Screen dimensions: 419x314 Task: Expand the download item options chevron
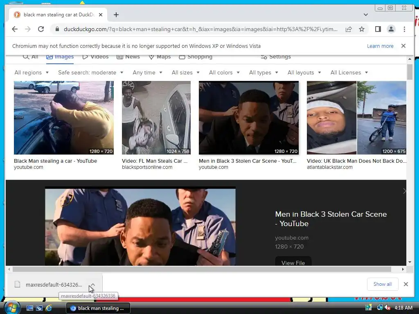pos(92,285)
